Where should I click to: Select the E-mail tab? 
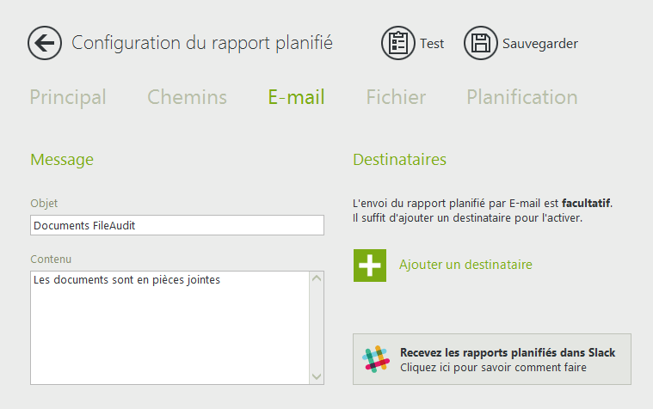point(296,97)
